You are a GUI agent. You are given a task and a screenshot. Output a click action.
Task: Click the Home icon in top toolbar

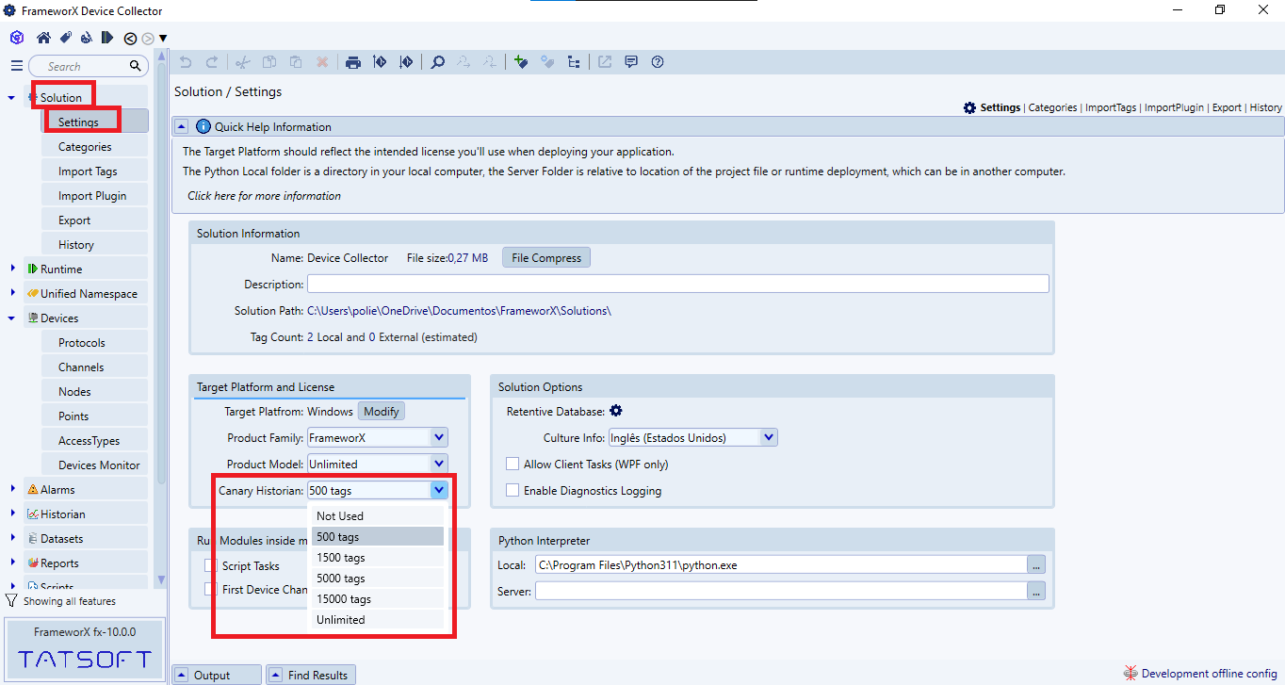coord(43,38)
